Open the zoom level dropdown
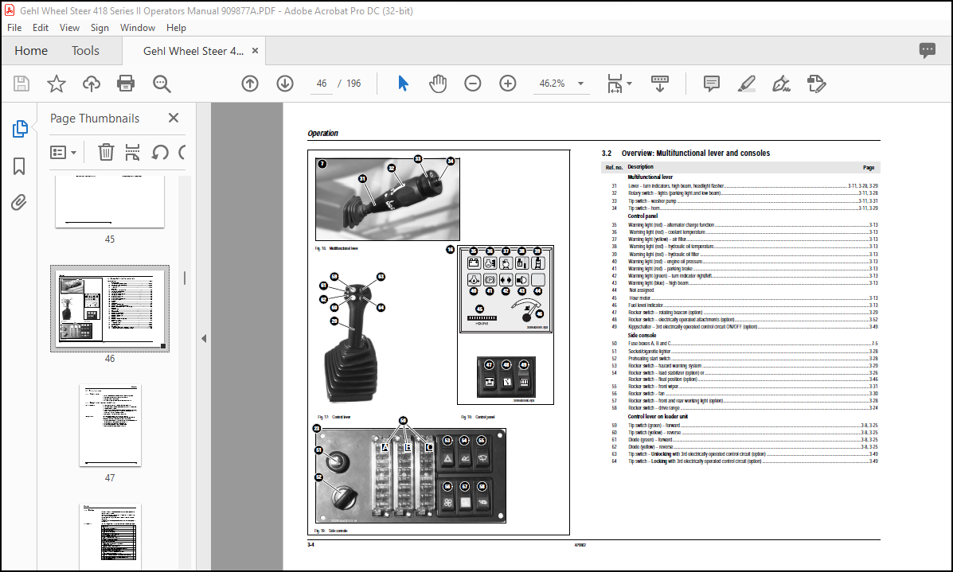This screenshot has width=953, height=572. point(580,84)
